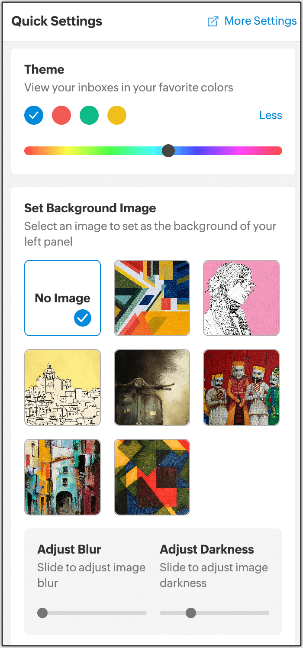Click the rainbow hue slider handle
The image size is (303, 648).
pos(168,151)
